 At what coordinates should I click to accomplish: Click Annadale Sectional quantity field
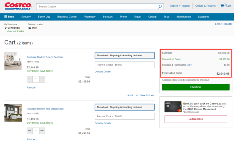click(x=36, y=79)
